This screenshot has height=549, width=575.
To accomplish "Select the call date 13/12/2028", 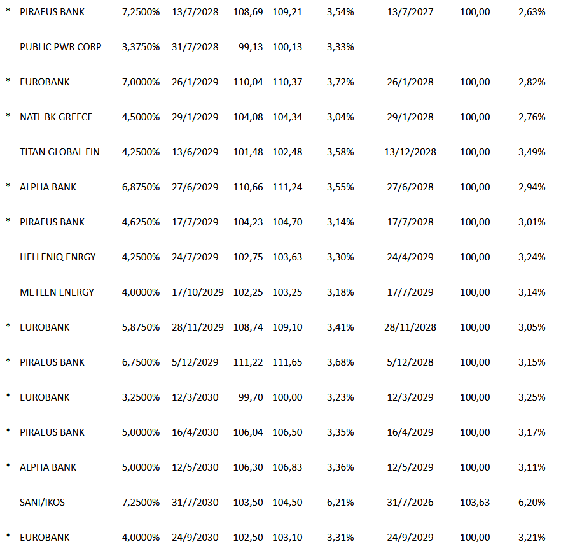I will click(410, 152).
